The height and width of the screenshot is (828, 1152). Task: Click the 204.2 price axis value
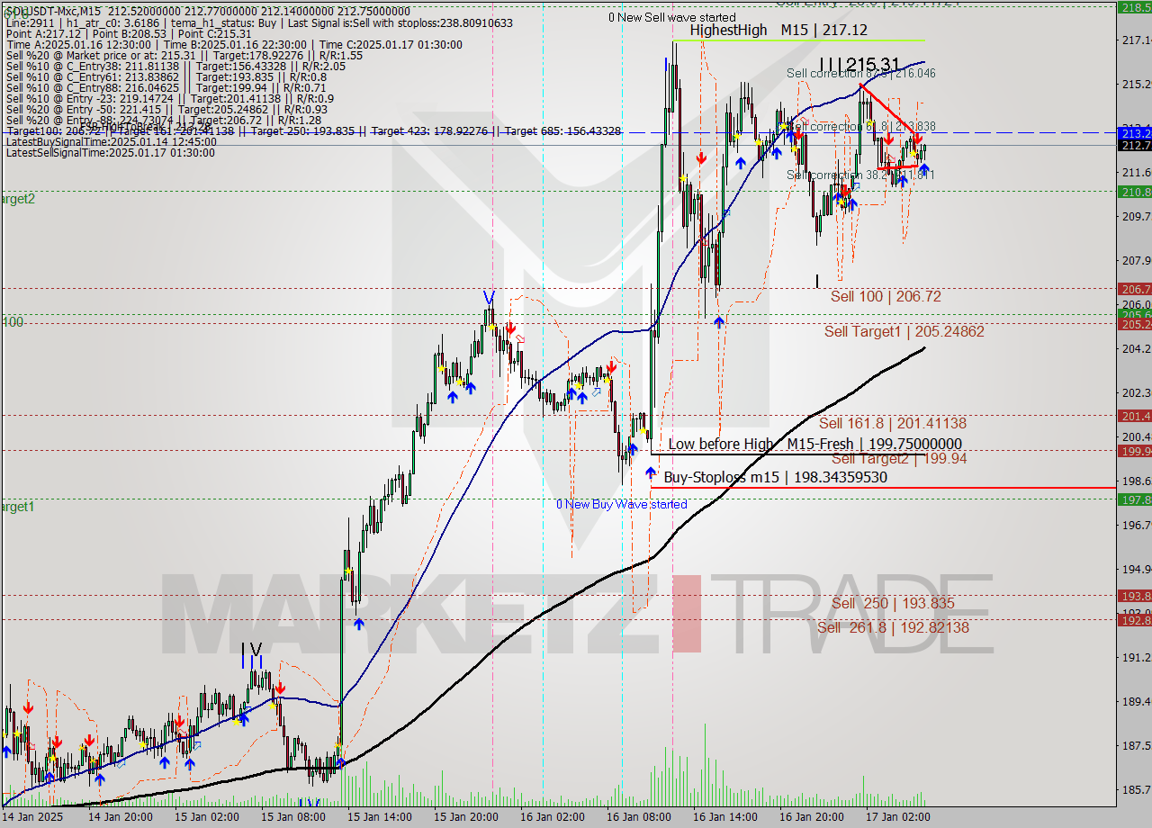click(x=1137, y=348)
